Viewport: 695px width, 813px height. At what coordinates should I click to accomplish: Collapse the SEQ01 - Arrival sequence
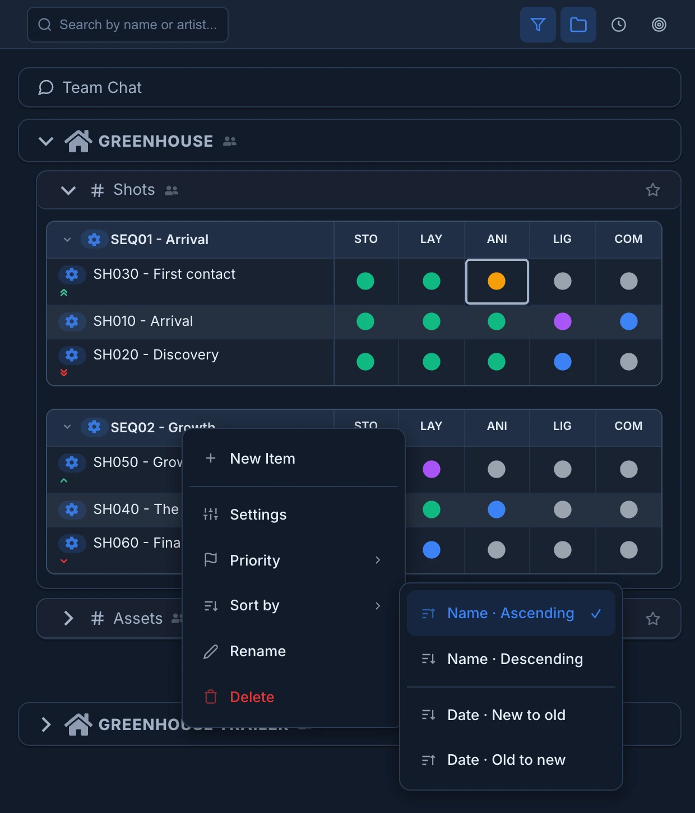(67, 240)
